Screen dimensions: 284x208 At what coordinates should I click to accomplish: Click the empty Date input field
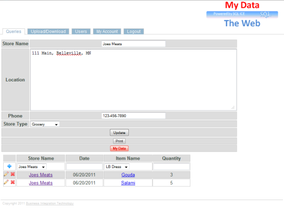click(84, 167)
